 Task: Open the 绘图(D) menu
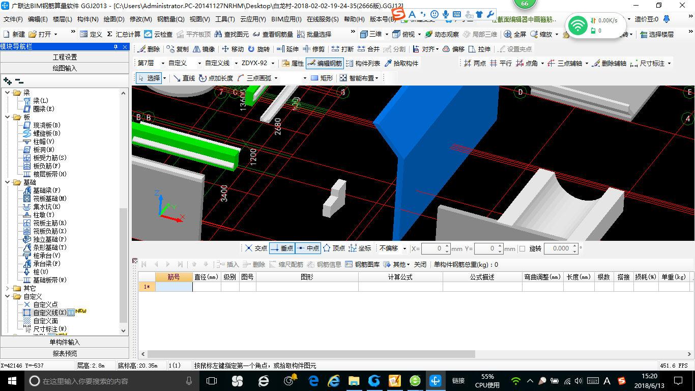114,19
